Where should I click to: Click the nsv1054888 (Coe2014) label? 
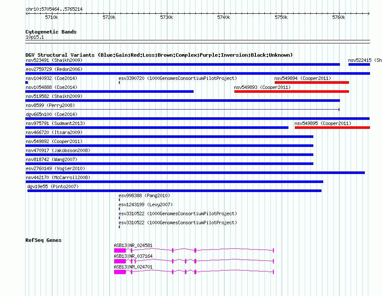(52, 87)
